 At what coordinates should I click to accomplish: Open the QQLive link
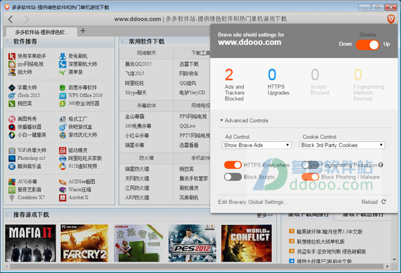(x=187, y=126)
